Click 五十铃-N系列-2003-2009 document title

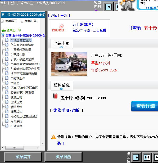83,98
